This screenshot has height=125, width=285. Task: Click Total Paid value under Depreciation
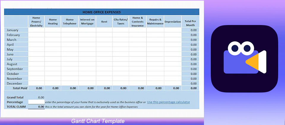click(173, 88)
